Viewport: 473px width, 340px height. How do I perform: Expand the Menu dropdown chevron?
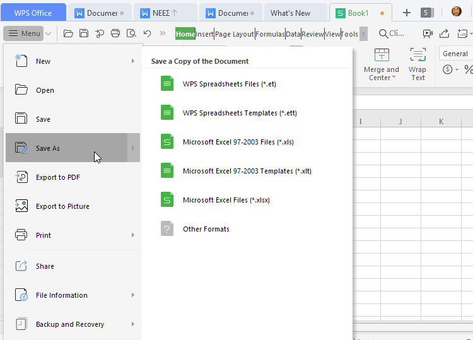click(49, 33)
